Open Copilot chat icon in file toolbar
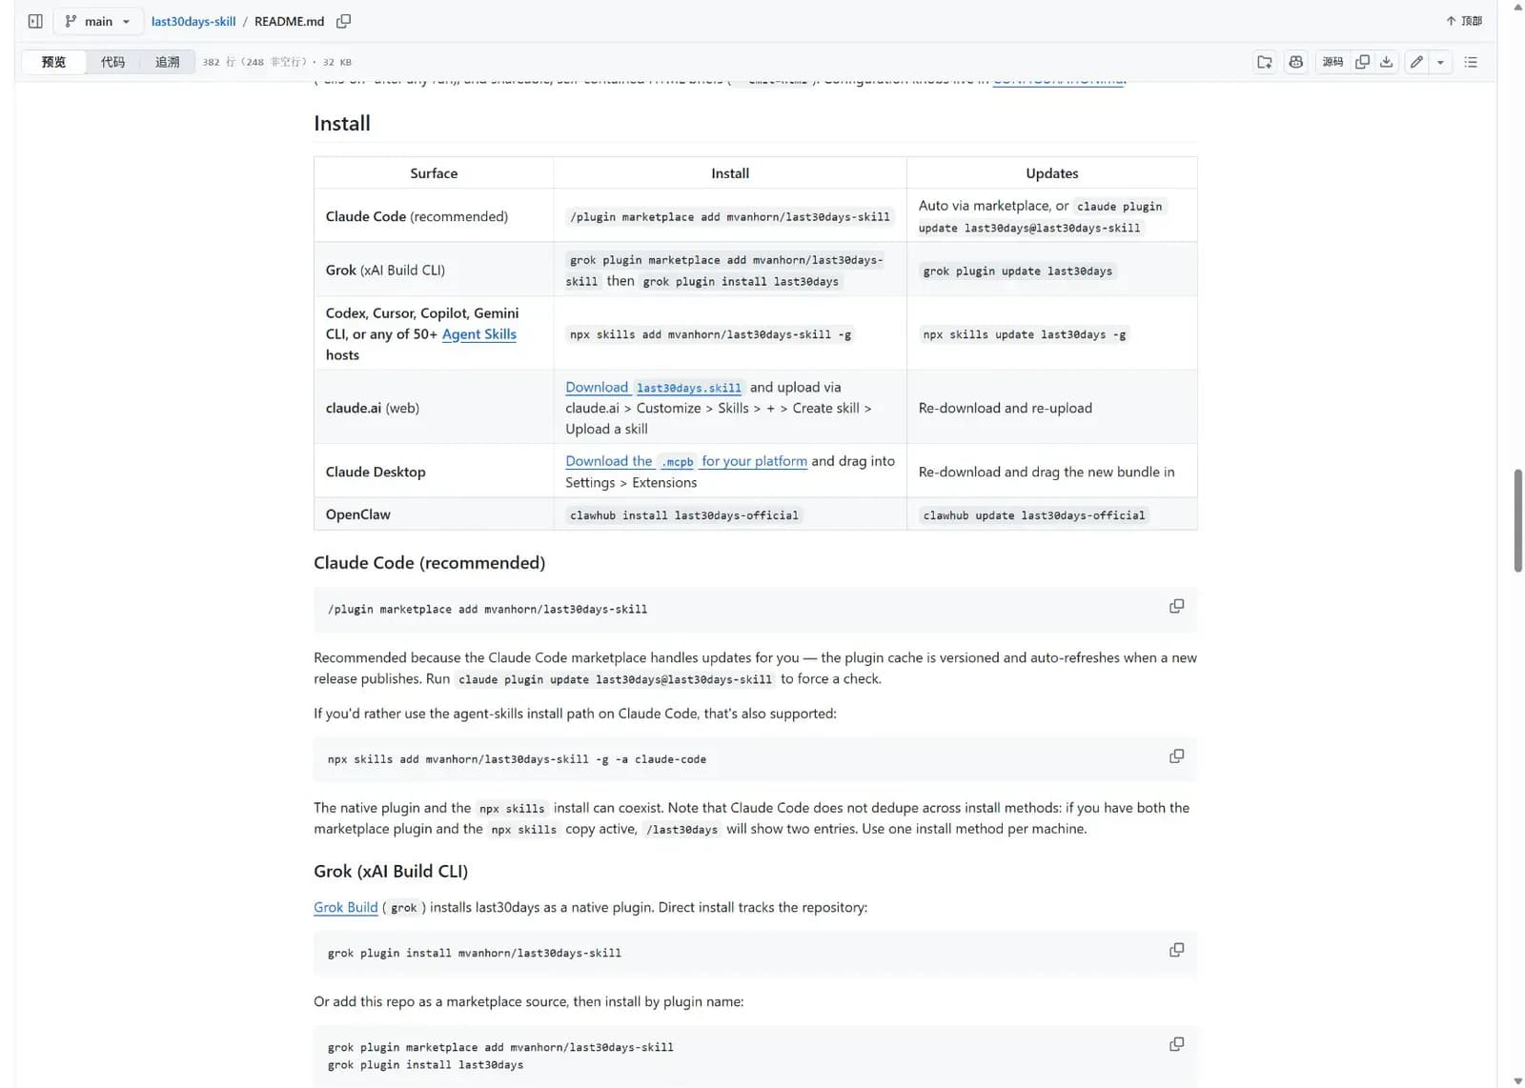 [x=1296, y=62]
